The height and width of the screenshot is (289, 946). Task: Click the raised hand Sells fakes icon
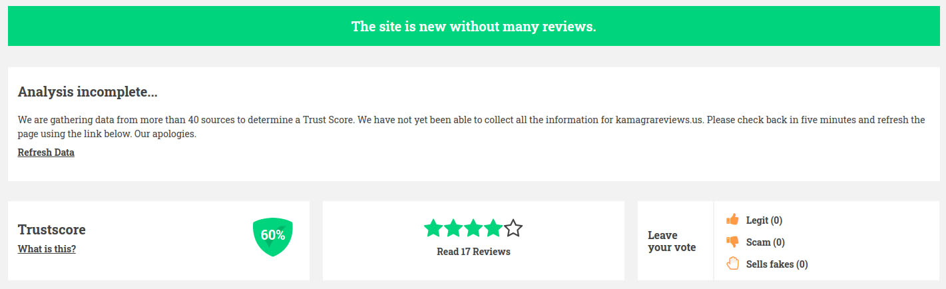733,264
